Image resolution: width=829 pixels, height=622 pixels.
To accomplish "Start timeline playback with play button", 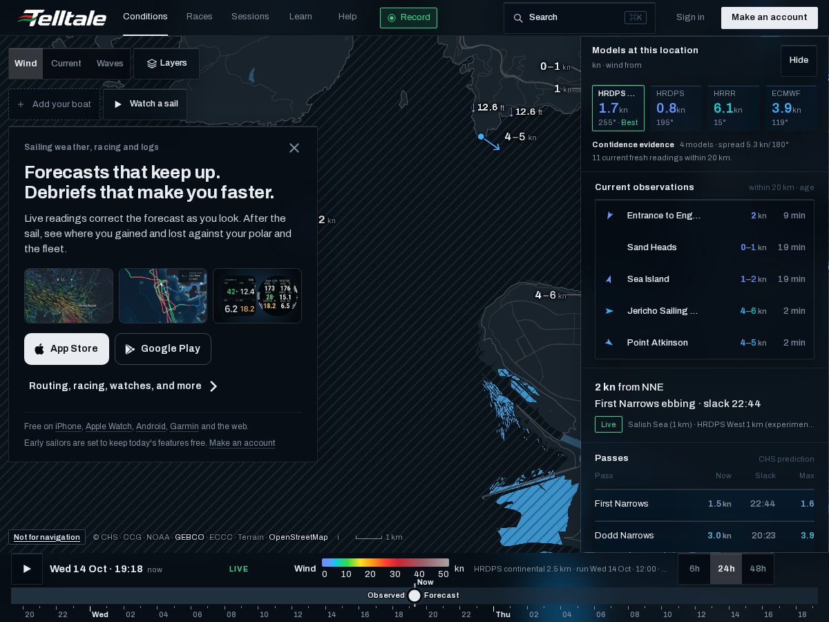I will (27, 569).
